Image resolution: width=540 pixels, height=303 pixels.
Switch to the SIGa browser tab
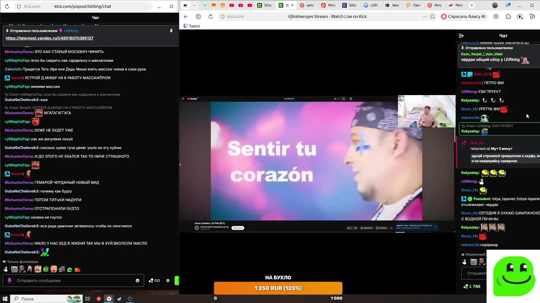[x=349, y=5]
